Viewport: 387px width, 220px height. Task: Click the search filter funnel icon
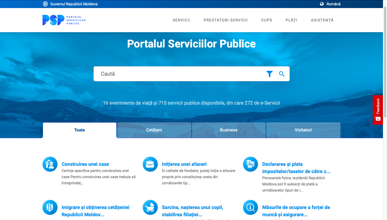click(269, 74)
